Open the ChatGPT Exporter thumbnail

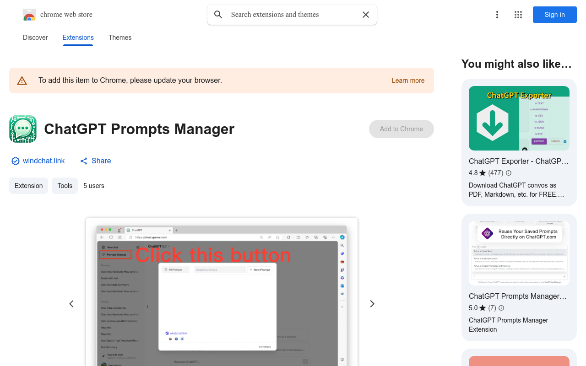click(519, 118)
